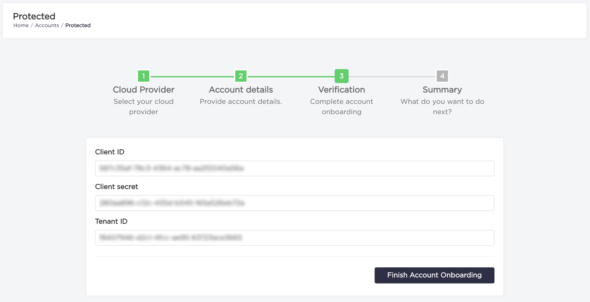Screen dimensions: 590x302
Task: Select the green numbered square above Cloud Provider
Action: point(144,76)
